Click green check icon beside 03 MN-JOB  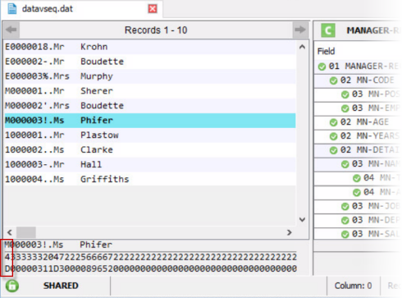[x=345, y=207]
